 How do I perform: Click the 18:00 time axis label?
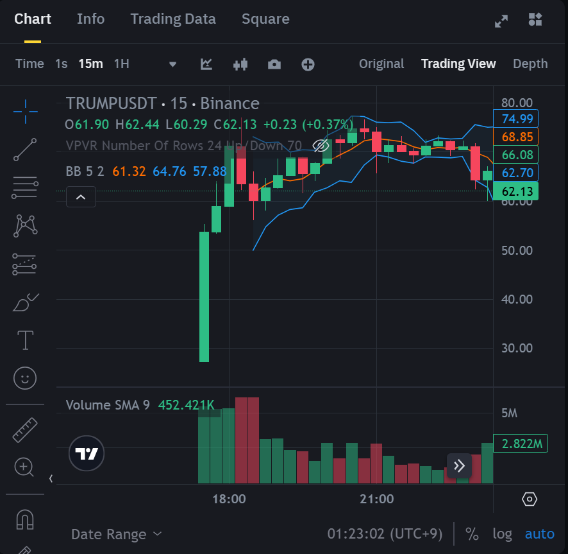(229, 499)
